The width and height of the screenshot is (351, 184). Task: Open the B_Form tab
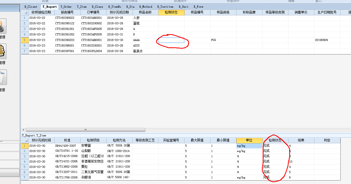click(x=198, y=7)
